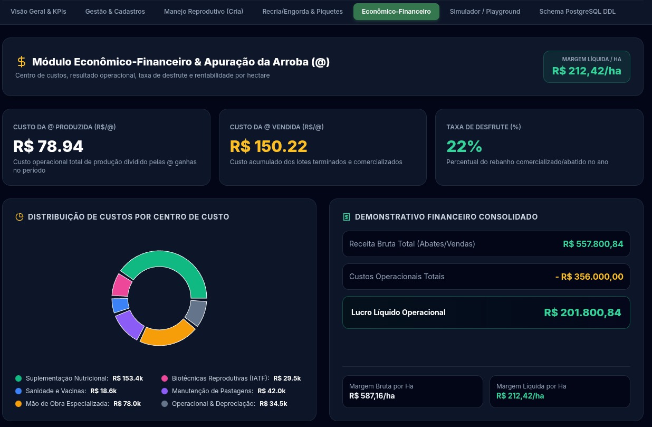Select Recria/Engorda & Piquetes tab

click(x=302, y=12)
